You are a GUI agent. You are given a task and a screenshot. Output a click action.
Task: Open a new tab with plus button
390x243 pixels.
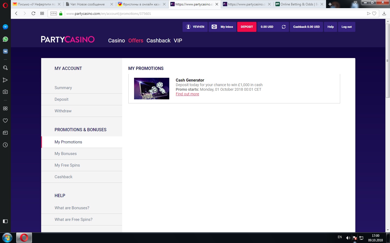click(x=330, y=4)
